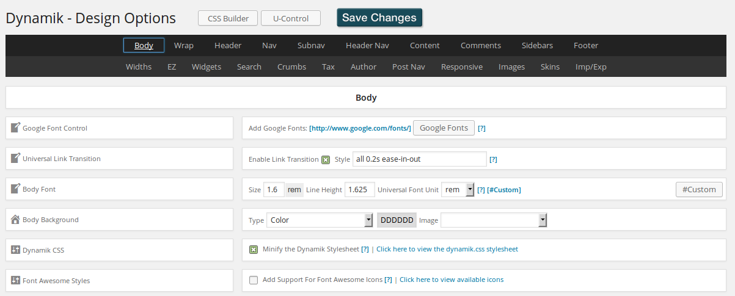Go to the Imp/Exp tab
735x296 pixels.
[591, 67]
